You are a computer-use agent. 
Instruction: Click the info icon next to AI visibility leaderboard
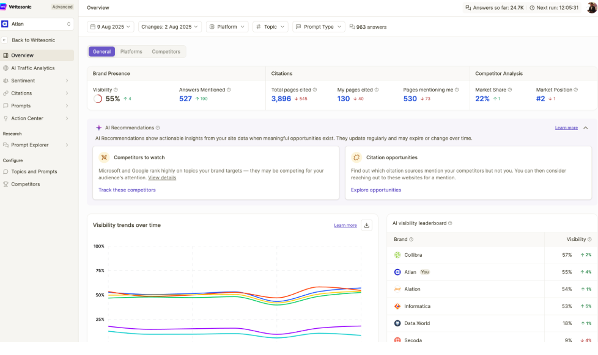tap(450, 223)
